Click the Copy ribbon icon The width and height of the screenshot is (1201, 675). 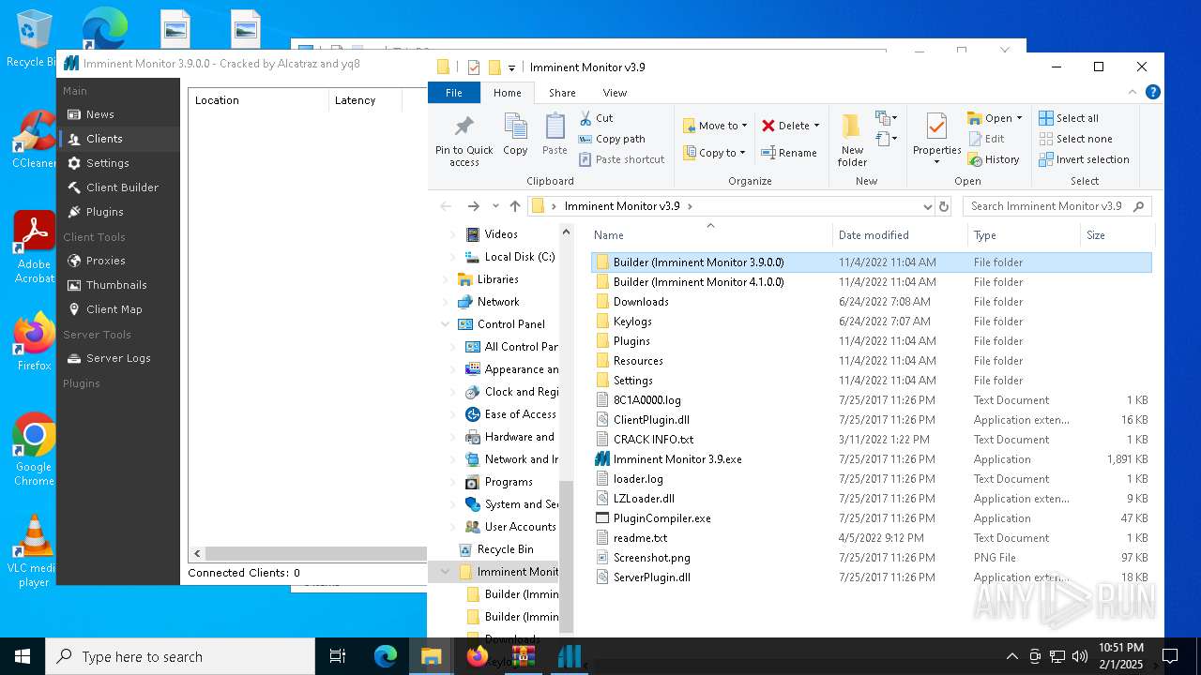515,134
